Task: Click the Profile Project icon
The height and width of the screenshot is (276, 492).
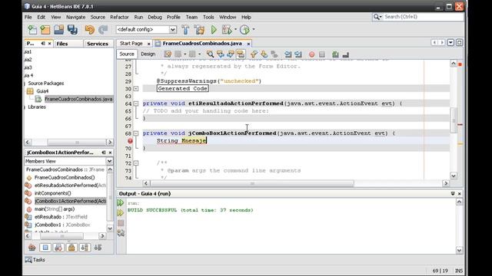Action: pyautogui.click(x=244, y=30)
